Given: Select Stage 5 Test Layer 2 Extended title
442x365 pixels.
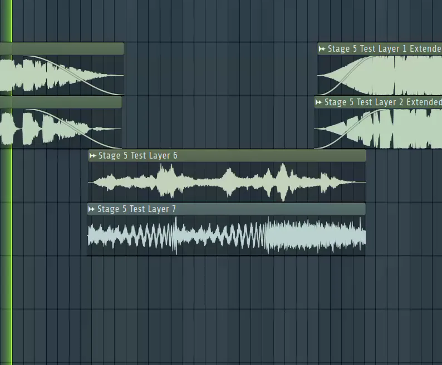Looking at the screenshot, I should 383,102.
